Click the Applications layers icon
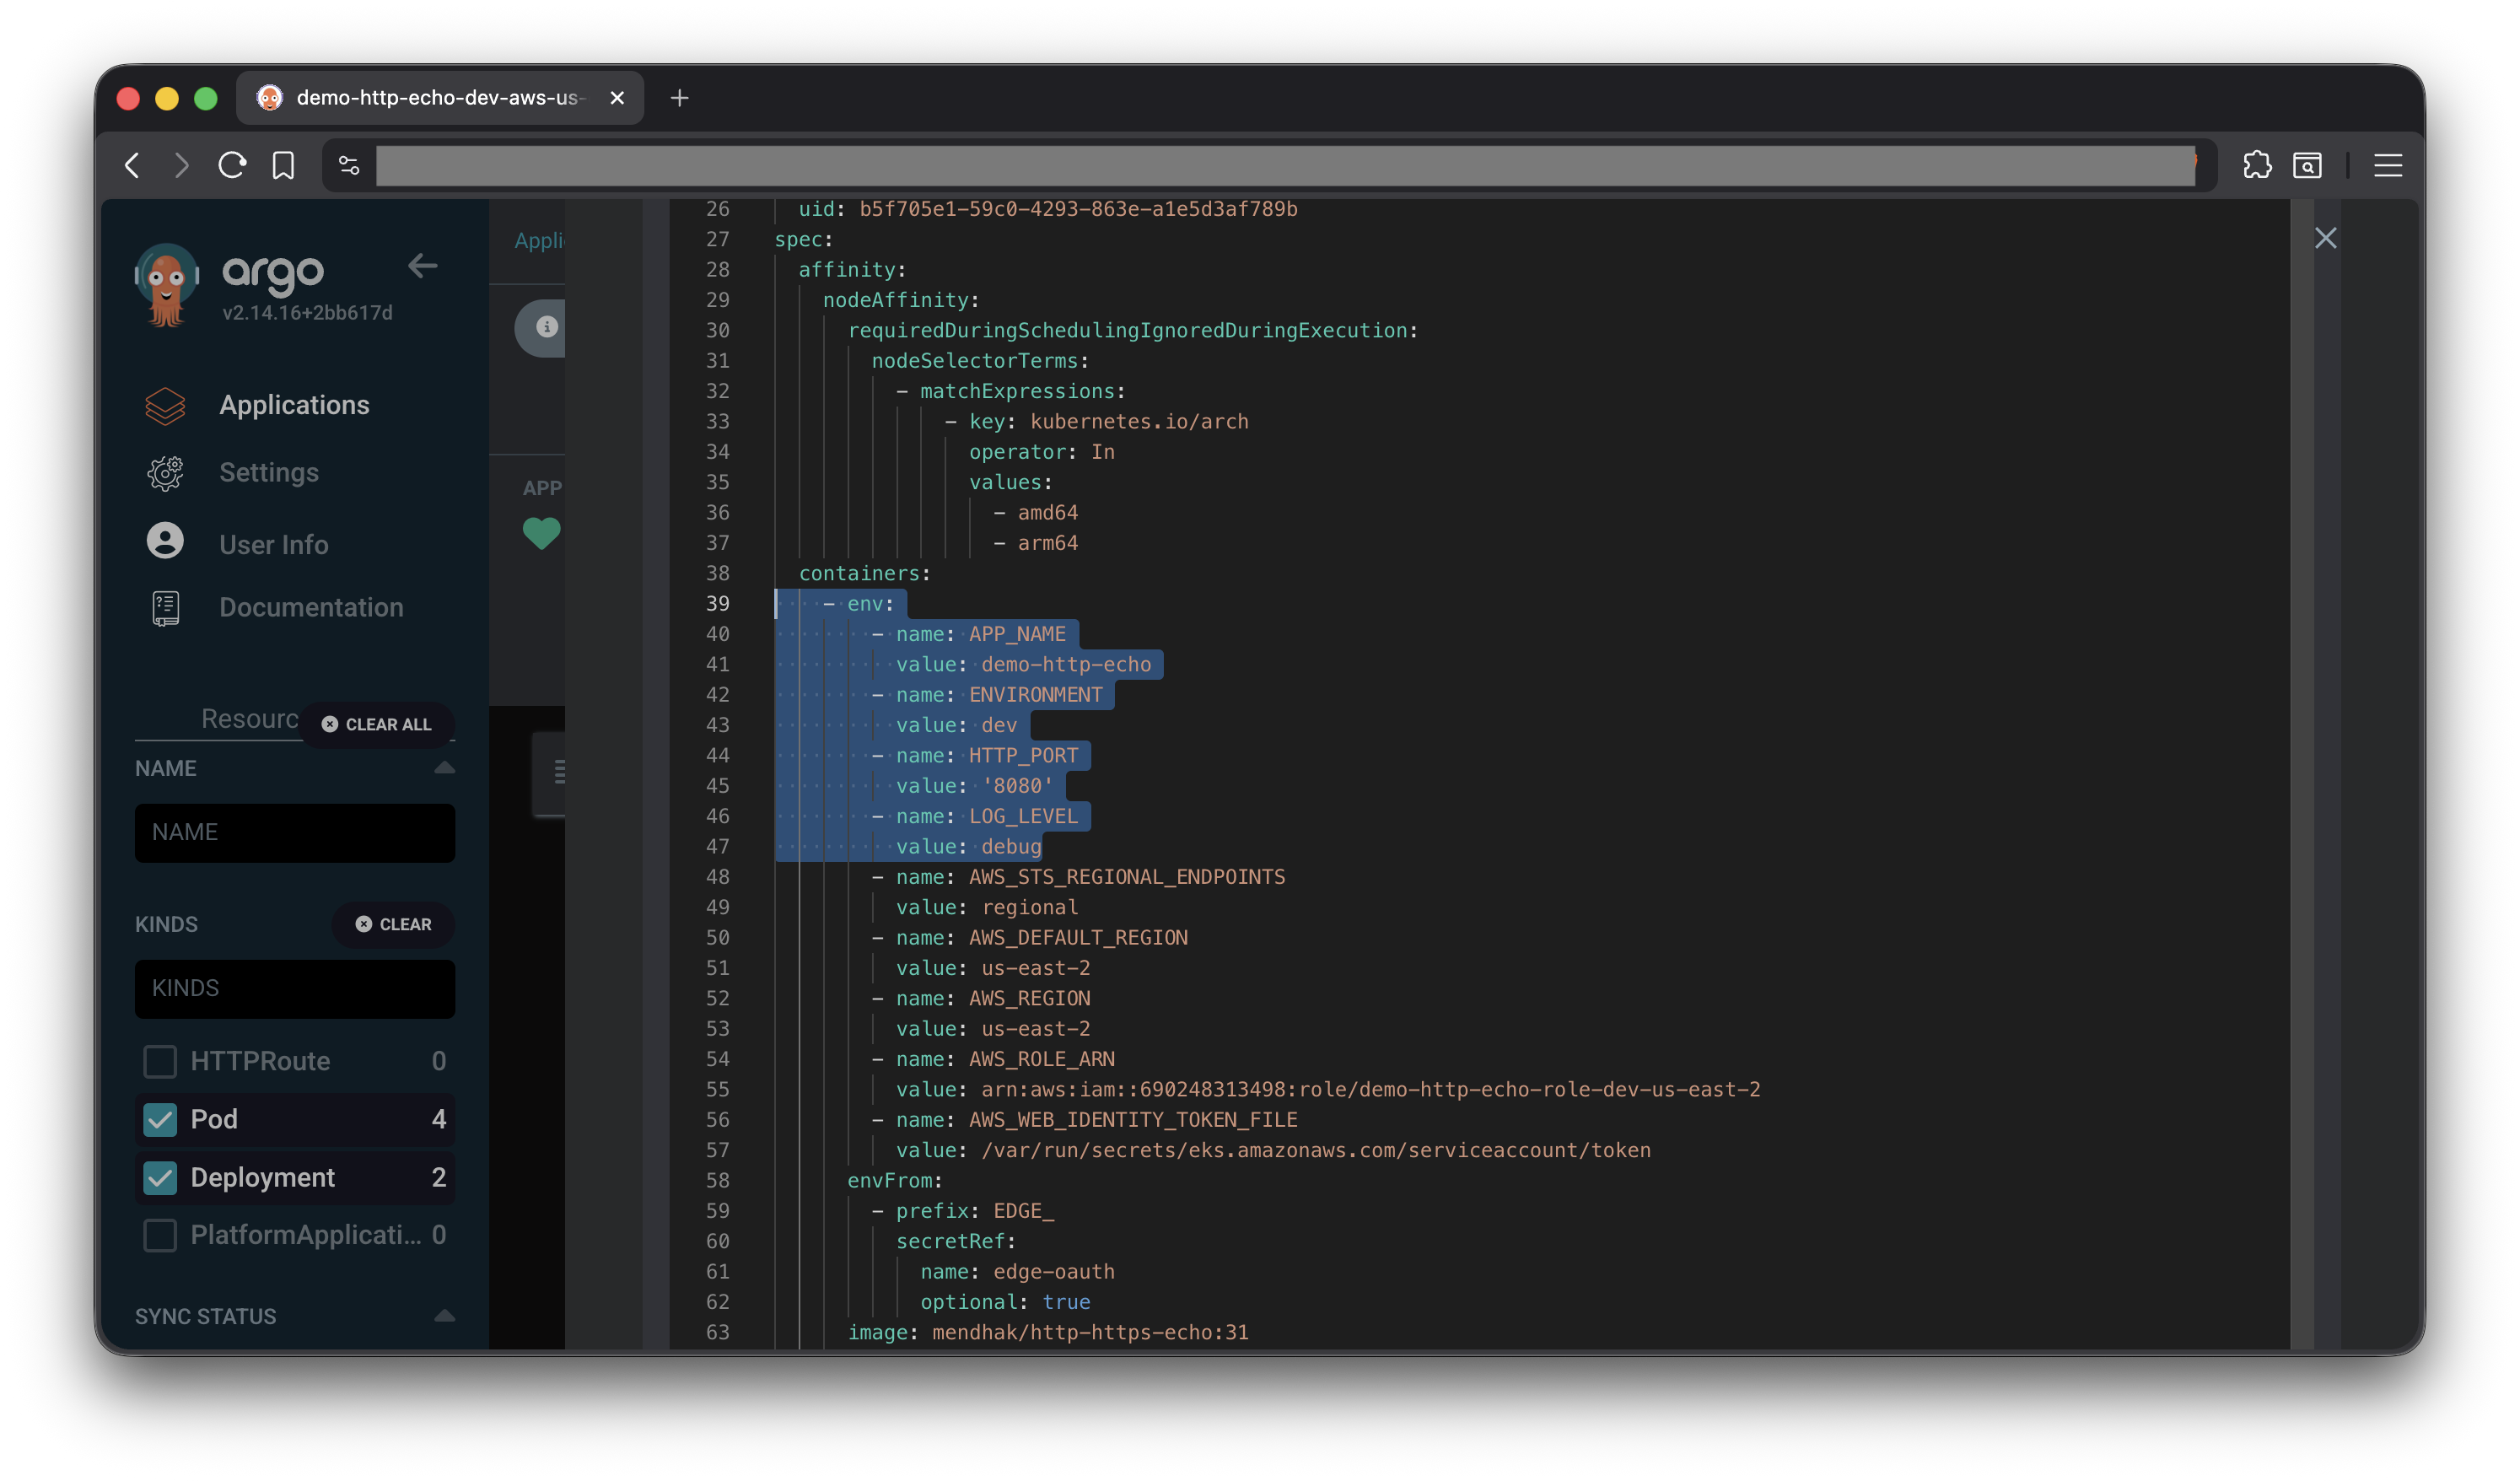2520x1481 pixels. (x=165, y=405)
